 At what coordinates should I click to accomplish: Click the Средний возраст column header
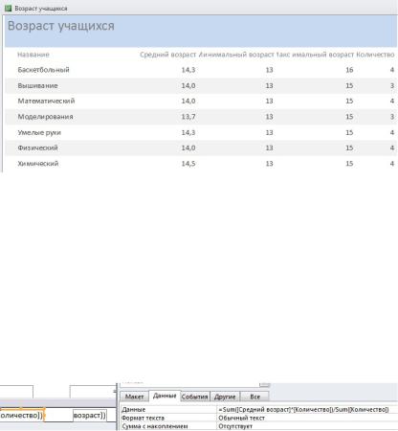[167, 55]
